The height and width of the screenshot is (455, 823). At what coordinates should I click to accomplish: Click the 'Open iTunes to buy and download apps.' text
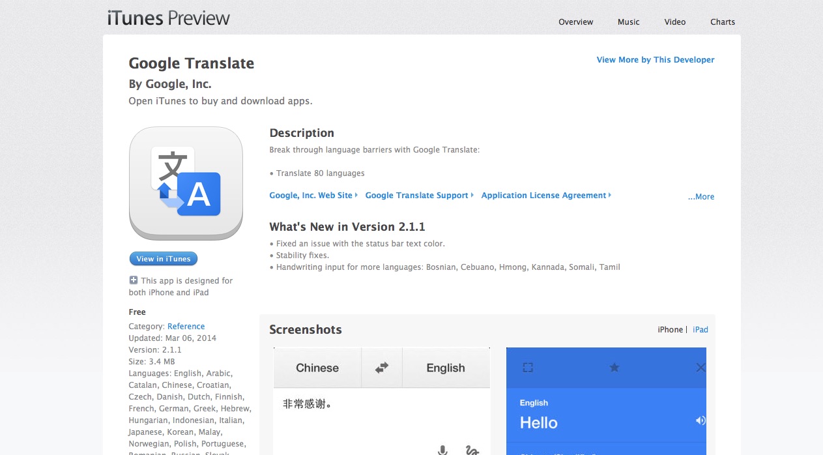click(221, 101)
